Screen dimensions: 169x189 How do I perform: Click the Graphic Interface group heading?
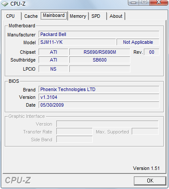(26, 116)
